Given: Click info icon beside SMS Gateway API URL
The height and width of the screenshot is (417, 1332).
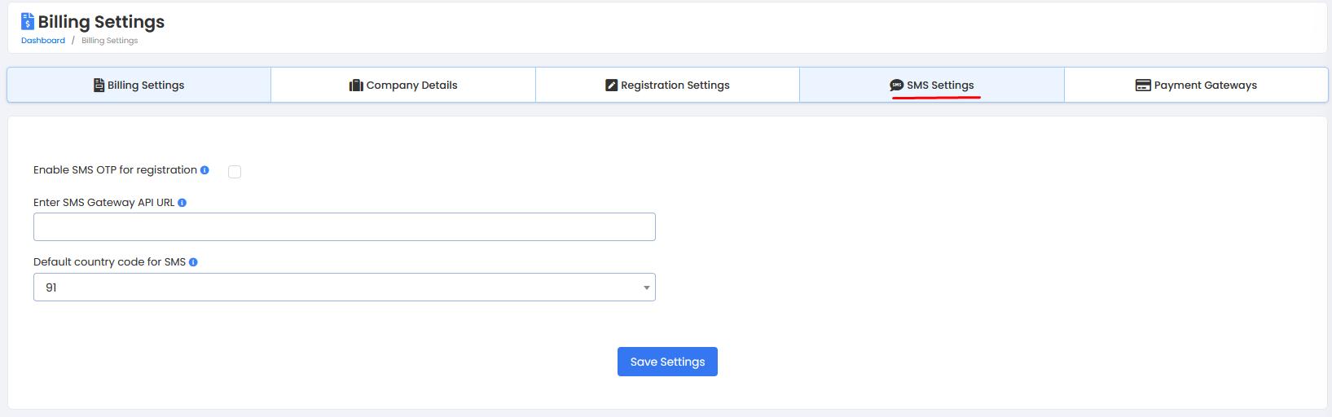Looking at the screenshot, I should click(x=182, y=203).
